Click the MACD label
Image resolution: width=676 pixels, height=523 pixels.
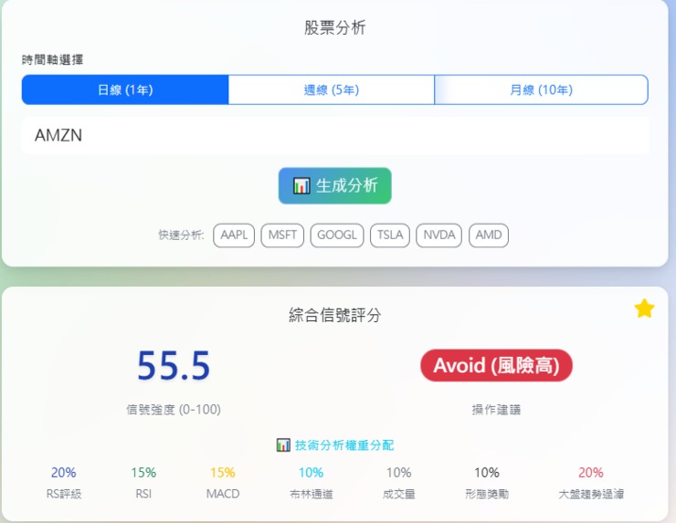click(x=223, y=494)
